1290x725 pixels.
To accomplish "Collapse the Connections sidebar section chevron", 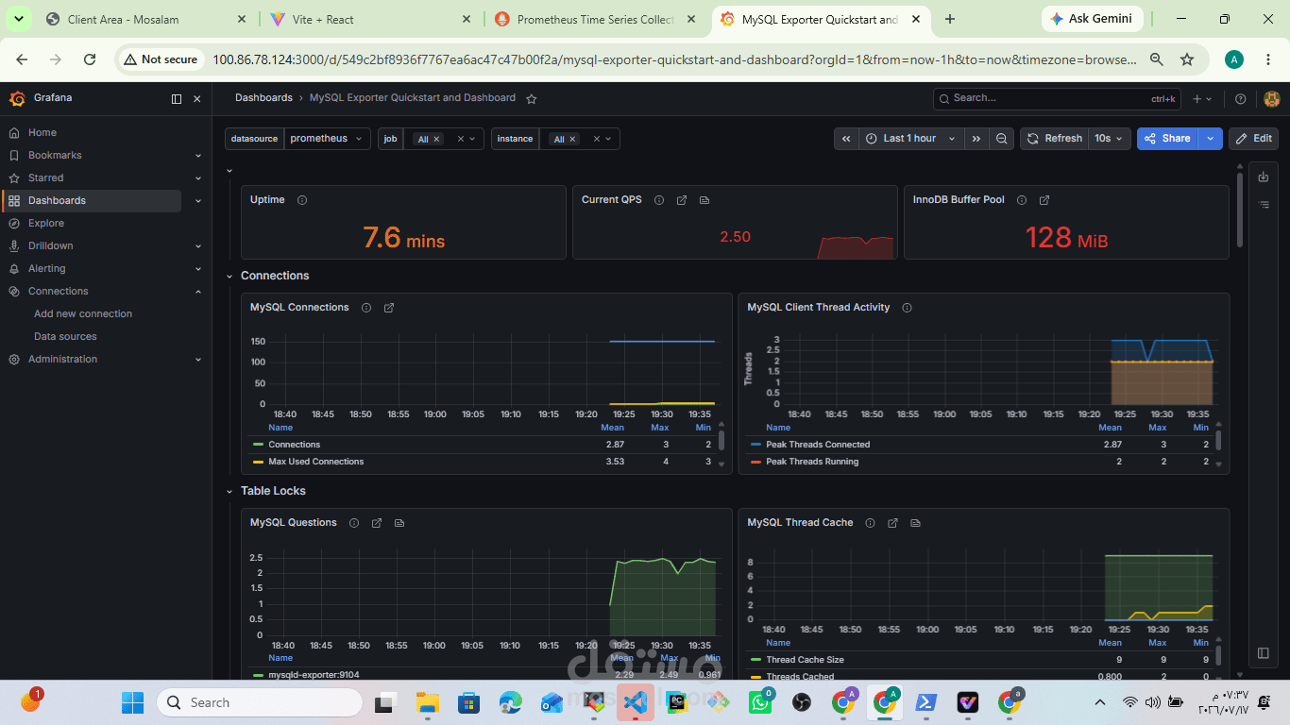I will [198, 292].
